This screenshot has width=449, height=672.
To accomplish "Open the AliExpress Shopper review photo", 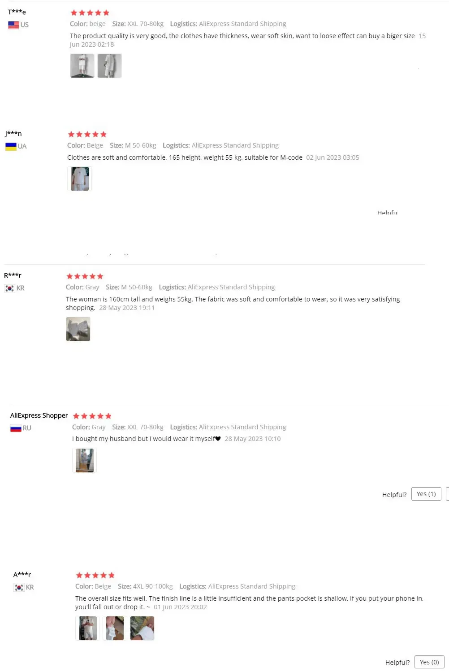I will tap(85, 460).
